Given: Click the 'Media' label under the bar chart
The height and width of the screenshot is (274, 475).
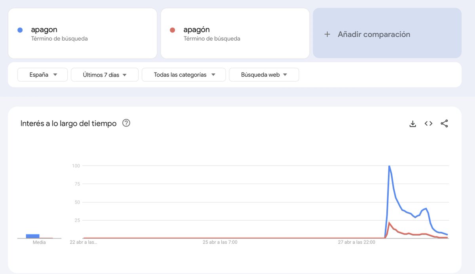Looking at the screenshot, I should coord(39,242).
